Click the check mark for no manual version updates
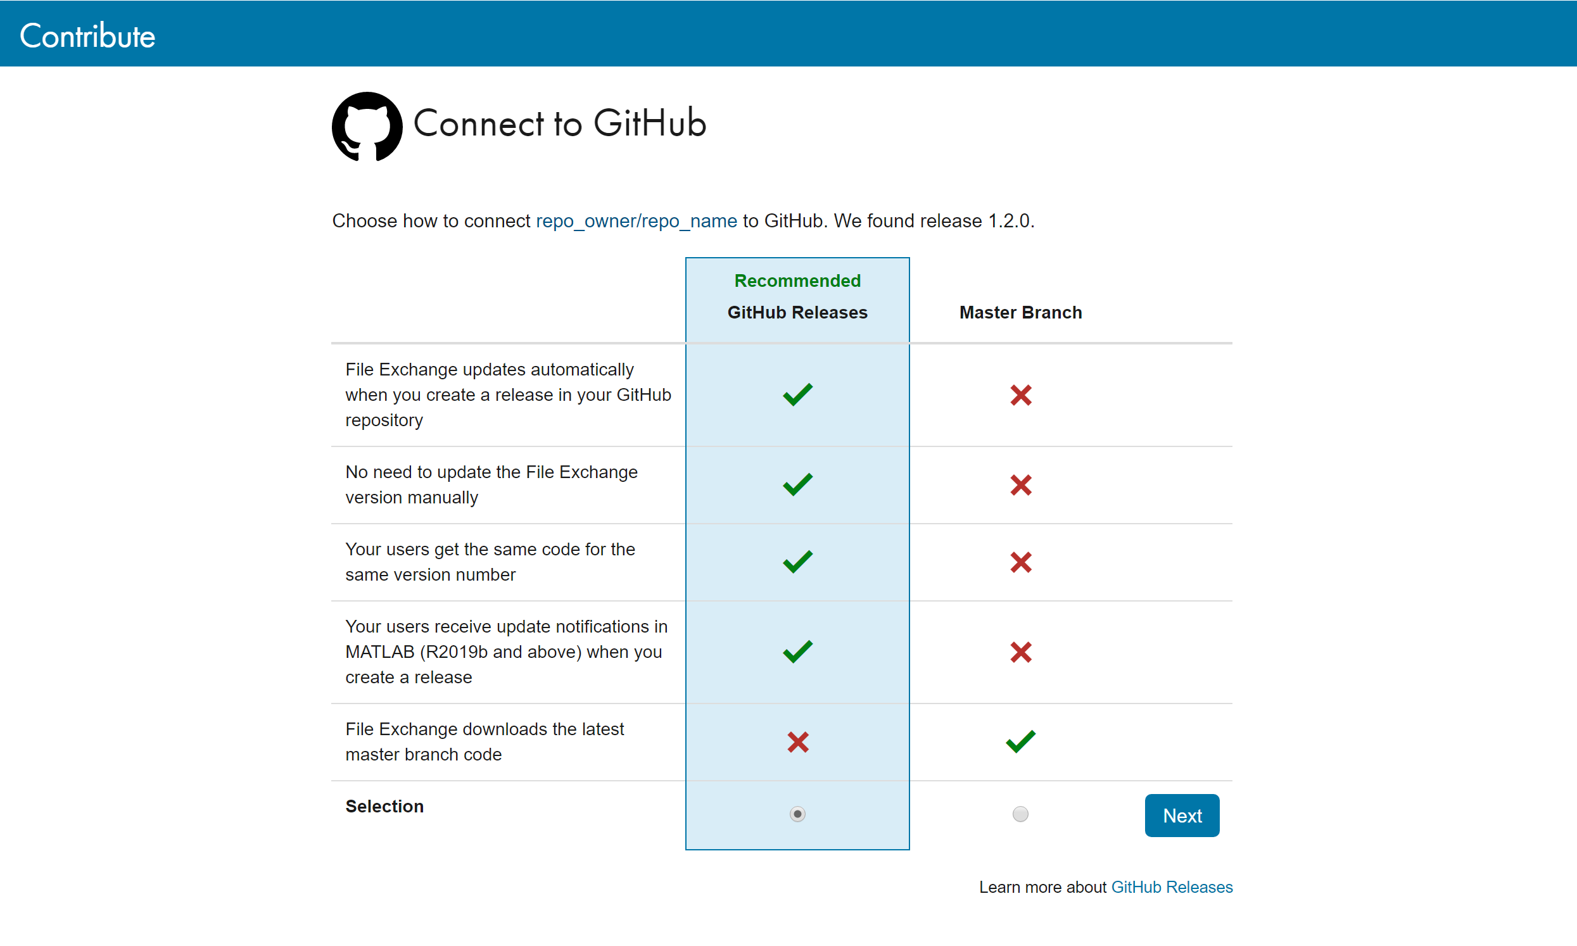1577x946 pixels. [796, 484]
